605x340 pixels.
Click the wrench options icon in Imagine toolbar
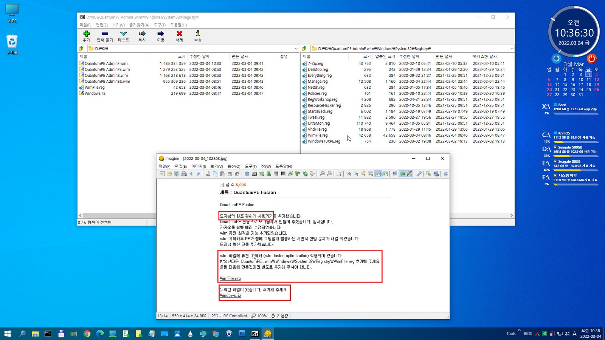(x=419, y=174)
